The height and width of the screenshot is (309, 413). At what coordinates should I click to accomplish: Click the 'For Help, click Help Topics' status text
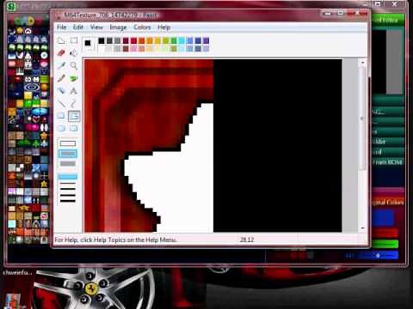115,239
